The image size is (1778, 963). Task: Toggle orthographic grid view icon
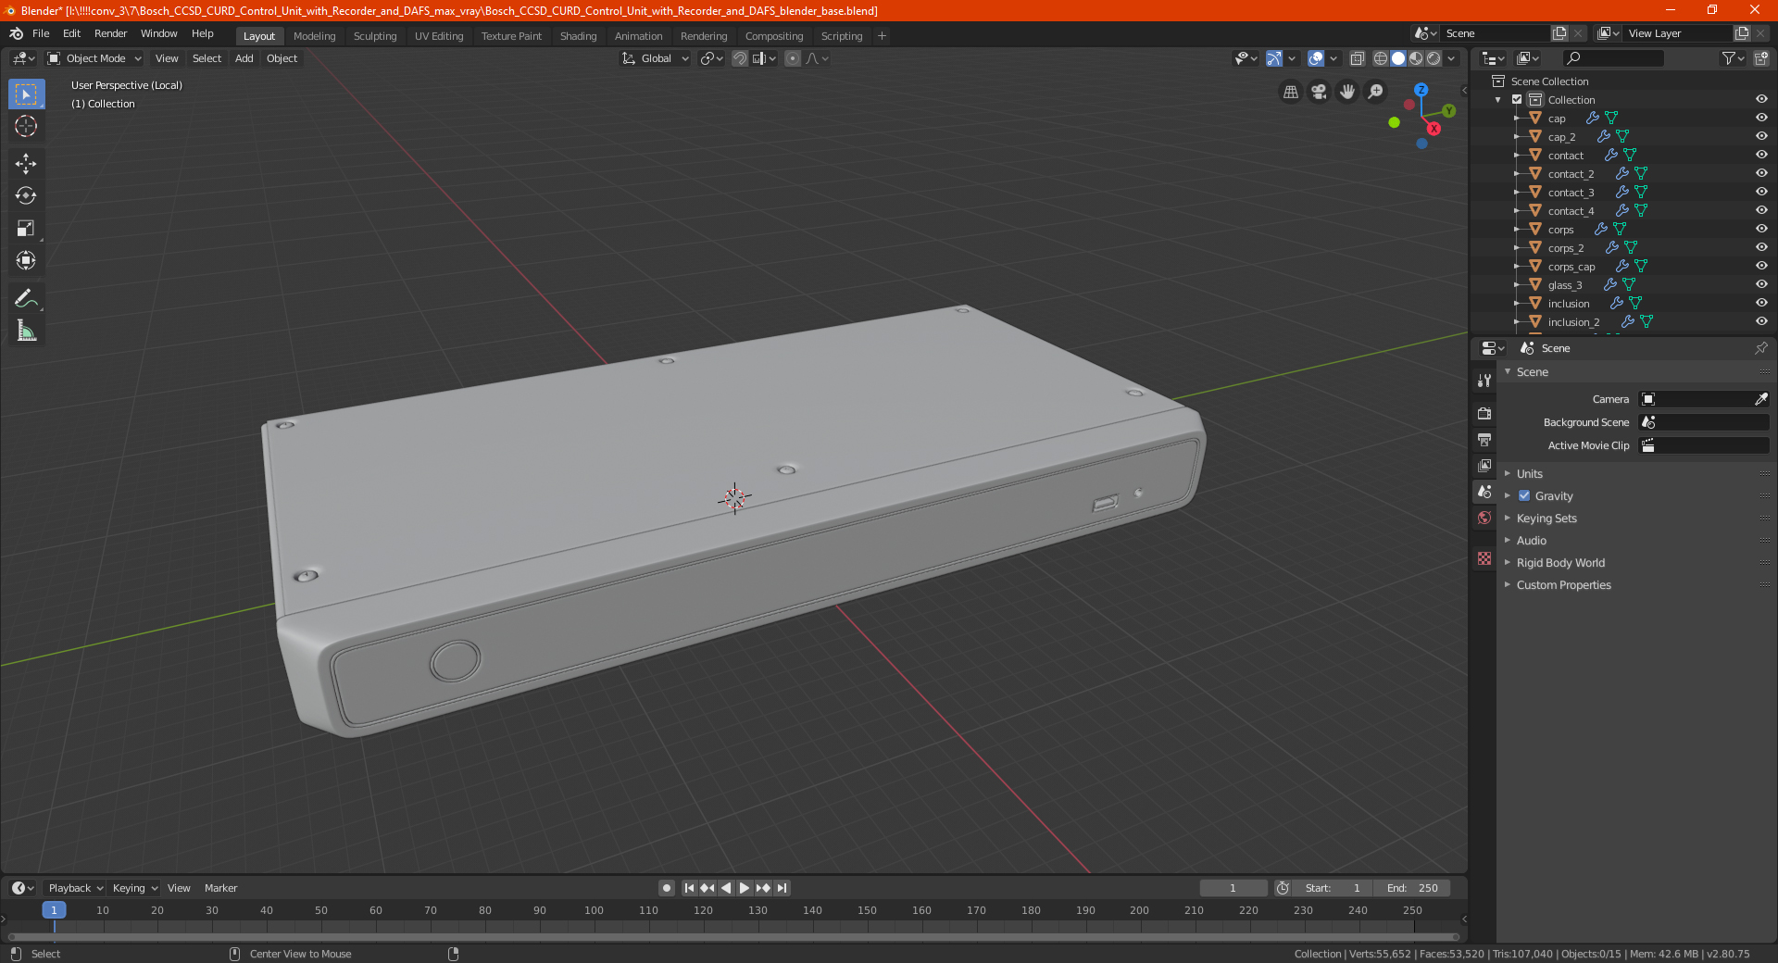tap(1291, 92)
